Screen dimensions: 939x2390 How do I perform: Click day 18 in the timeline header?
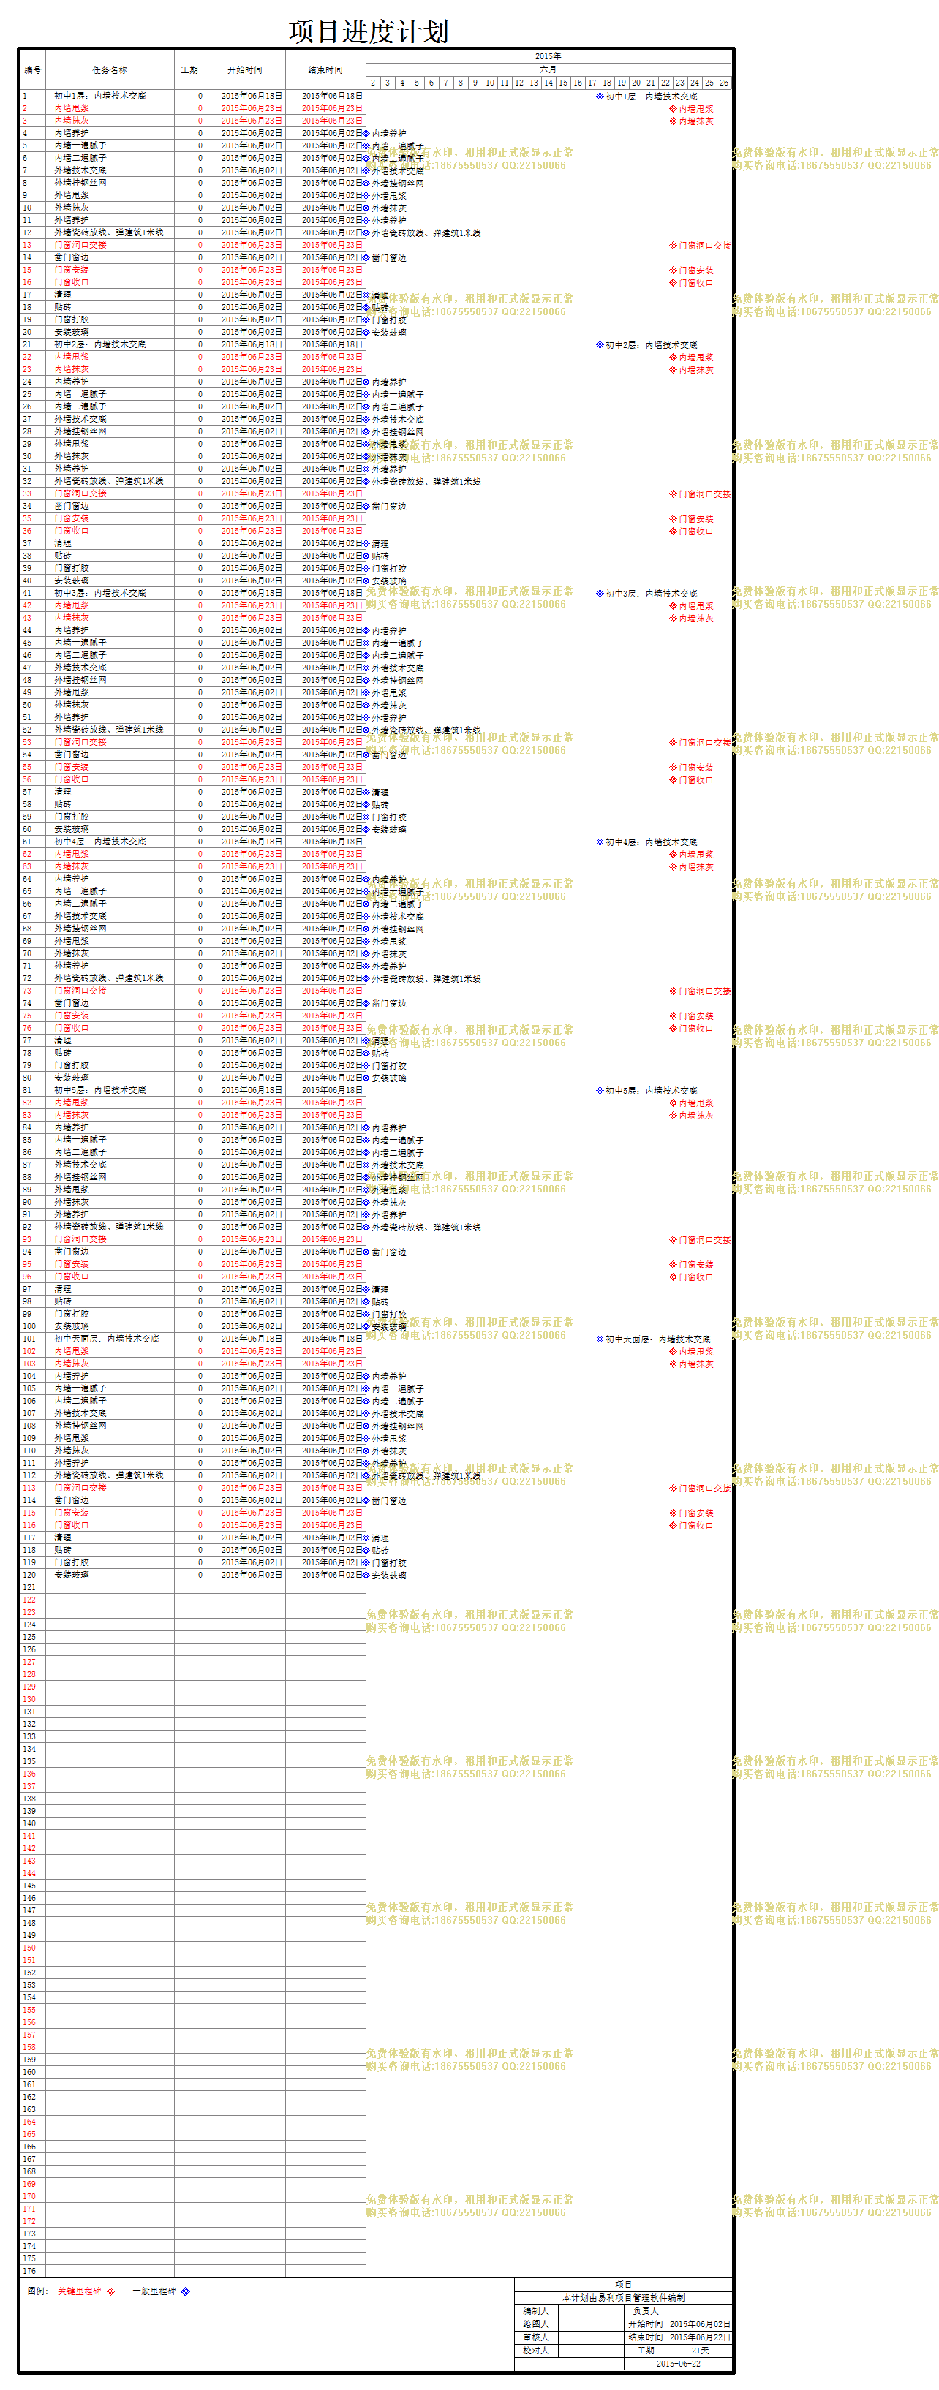pyautogui.click(x=607, y=83)
